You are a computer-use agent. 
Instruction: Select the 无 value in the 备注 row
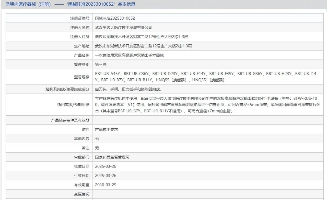pos(97,148)
